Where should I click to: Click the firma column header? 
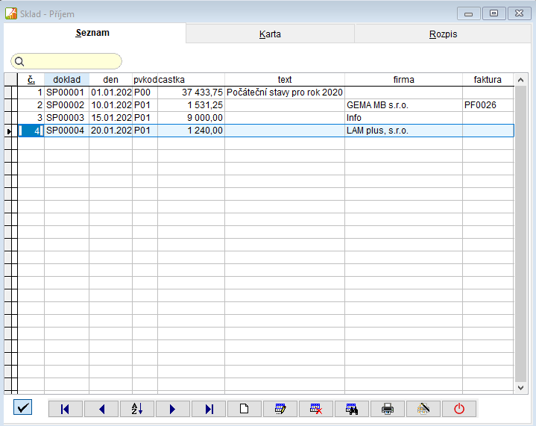pos(403,80)
